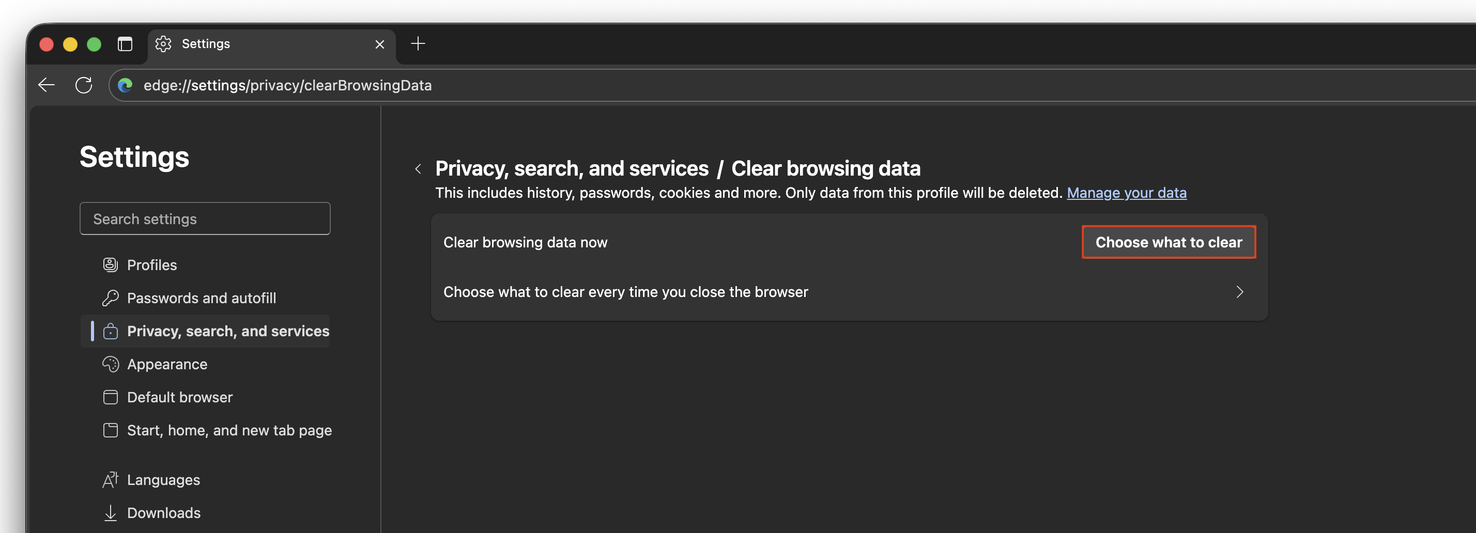Close the Settings tab

coord(379,44)
